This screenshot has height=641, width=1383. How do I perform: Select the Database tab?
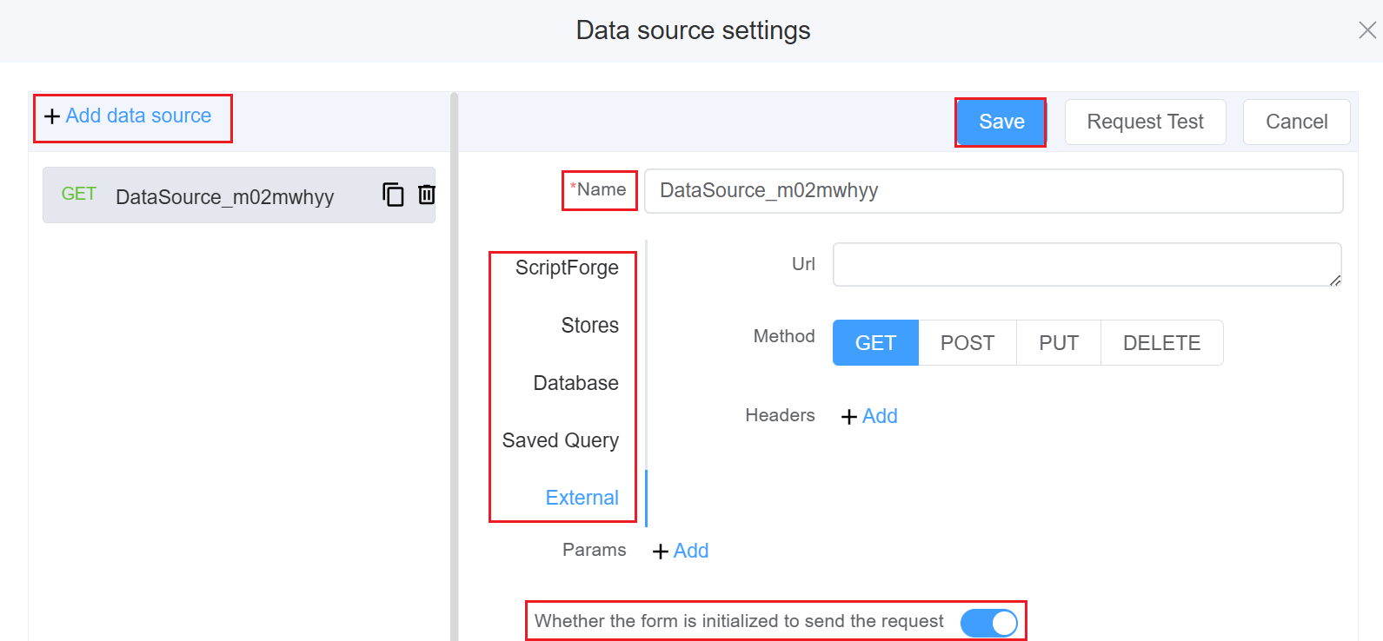point(575,383)
